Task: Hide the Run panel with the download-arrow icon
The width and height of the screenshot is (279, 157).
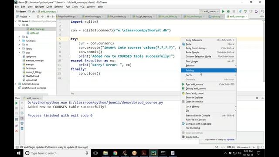Action: (x=262, y=98)
